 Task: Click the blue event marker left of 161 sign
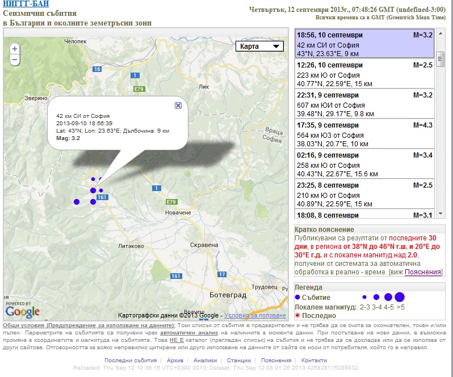93,202
